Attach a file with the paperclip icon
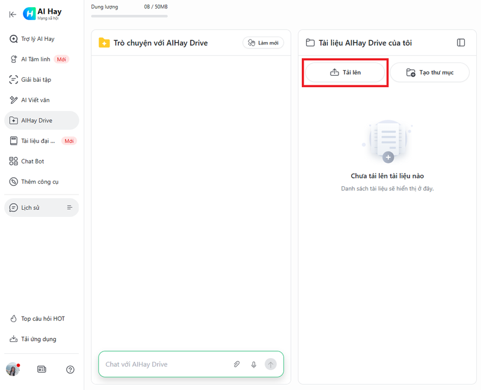Screen dimensions: 481x390 pos(236,364)
